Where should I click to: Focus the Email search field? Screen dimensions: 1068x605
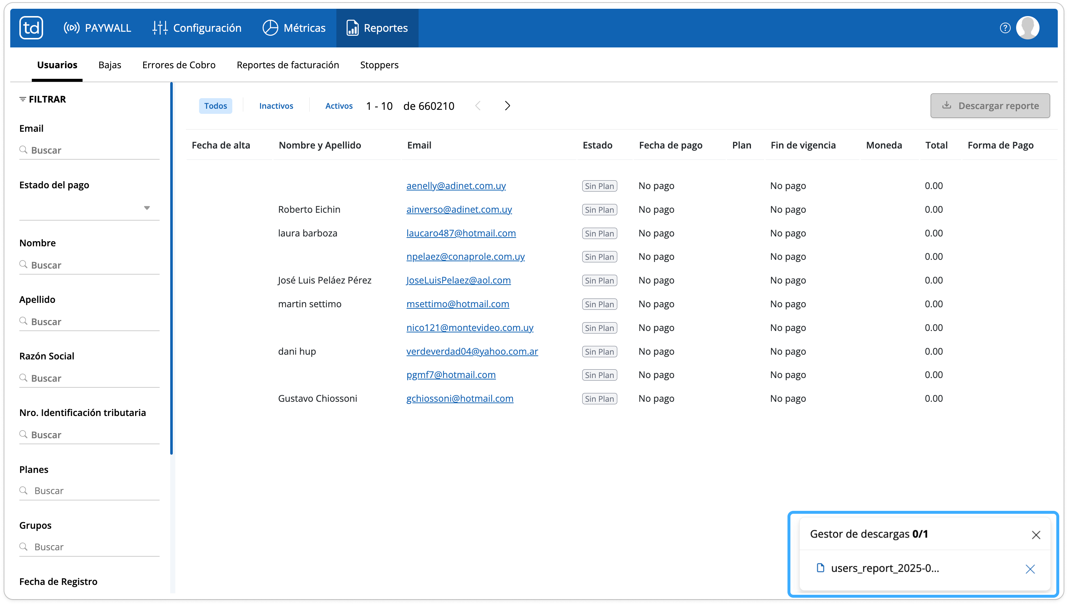[x=89, y=150]
